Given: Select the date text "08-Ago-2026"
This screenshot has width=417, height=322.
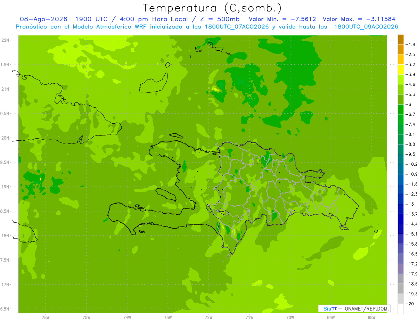Looking at the screenshot, I should coord(43,19).
